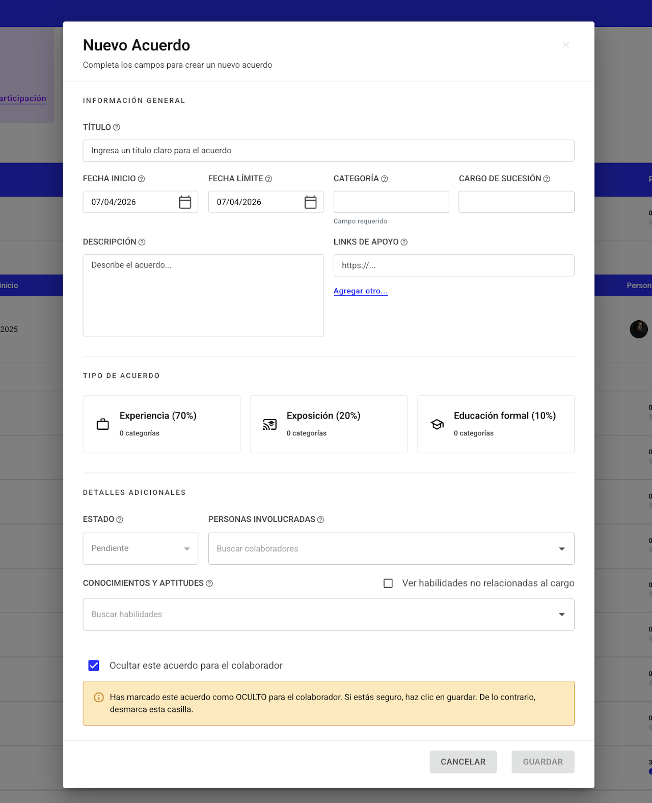Image resolution: width=652 pixels, height=803 pixels.
Task: Open the Estado dropdown showing Pendiente
Action: coord(141,548)
